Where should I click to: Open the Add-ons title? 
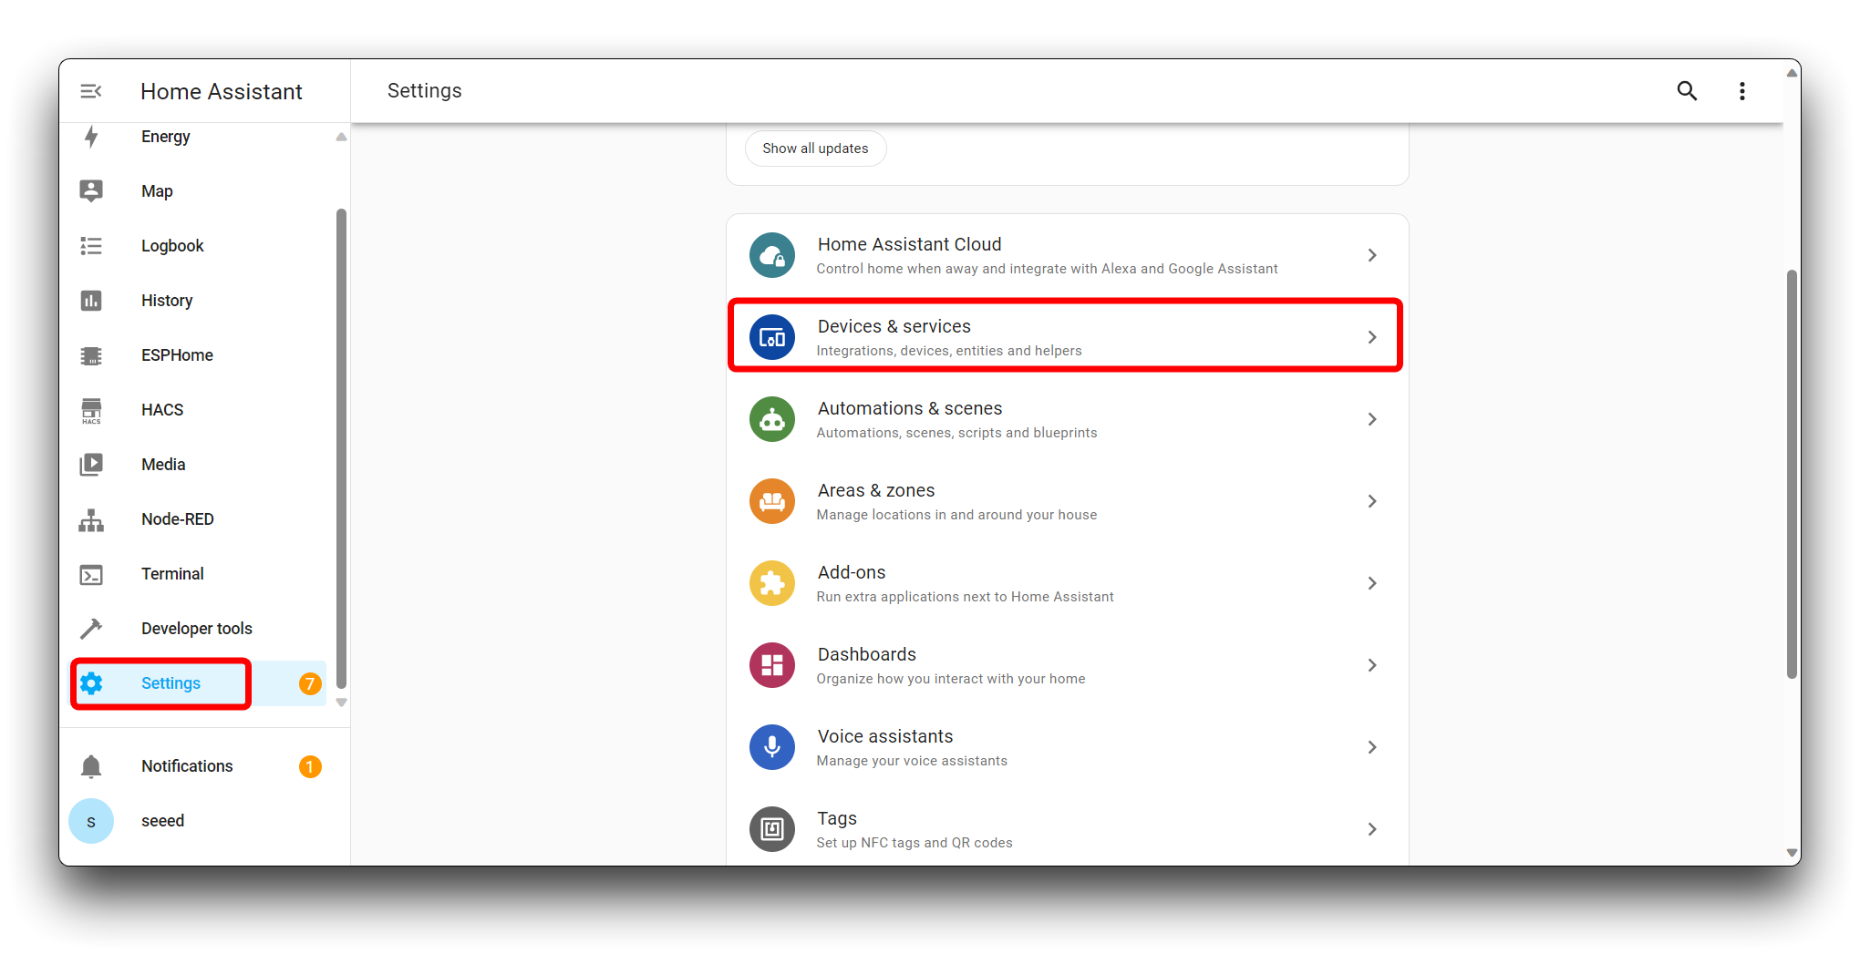852,572
